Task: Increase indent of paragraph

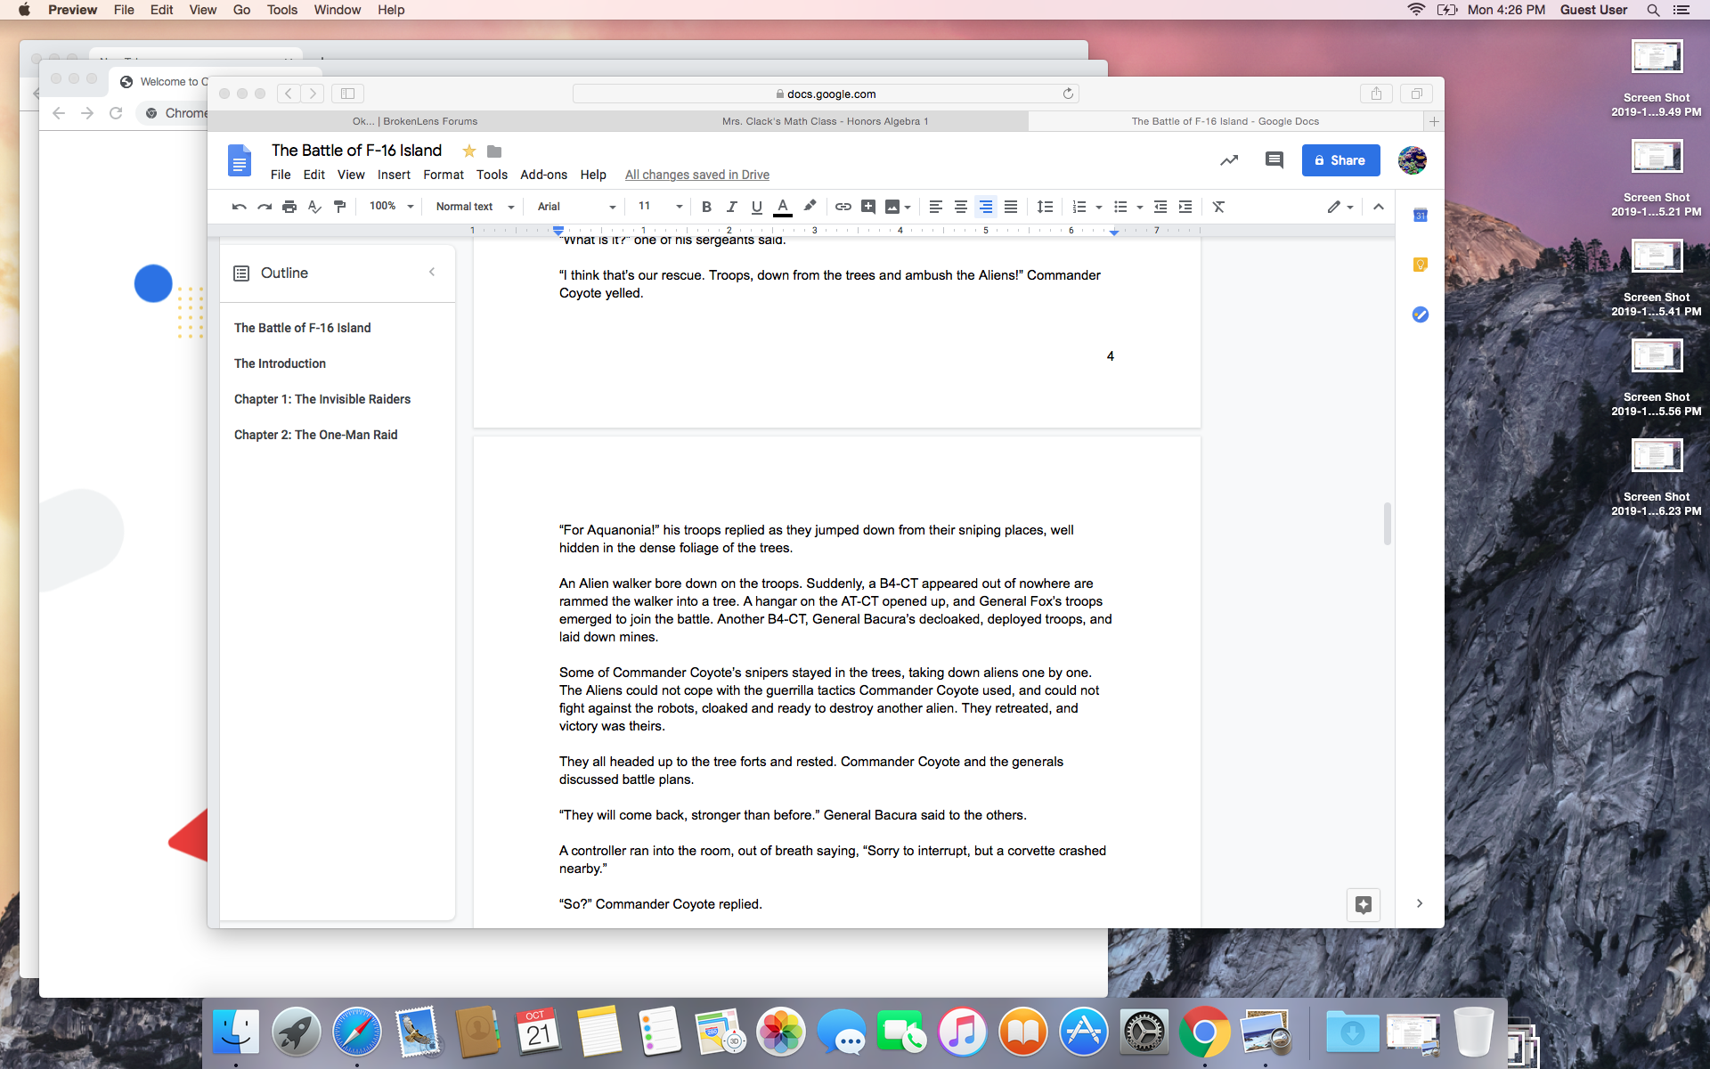Action: (1185, 207)
